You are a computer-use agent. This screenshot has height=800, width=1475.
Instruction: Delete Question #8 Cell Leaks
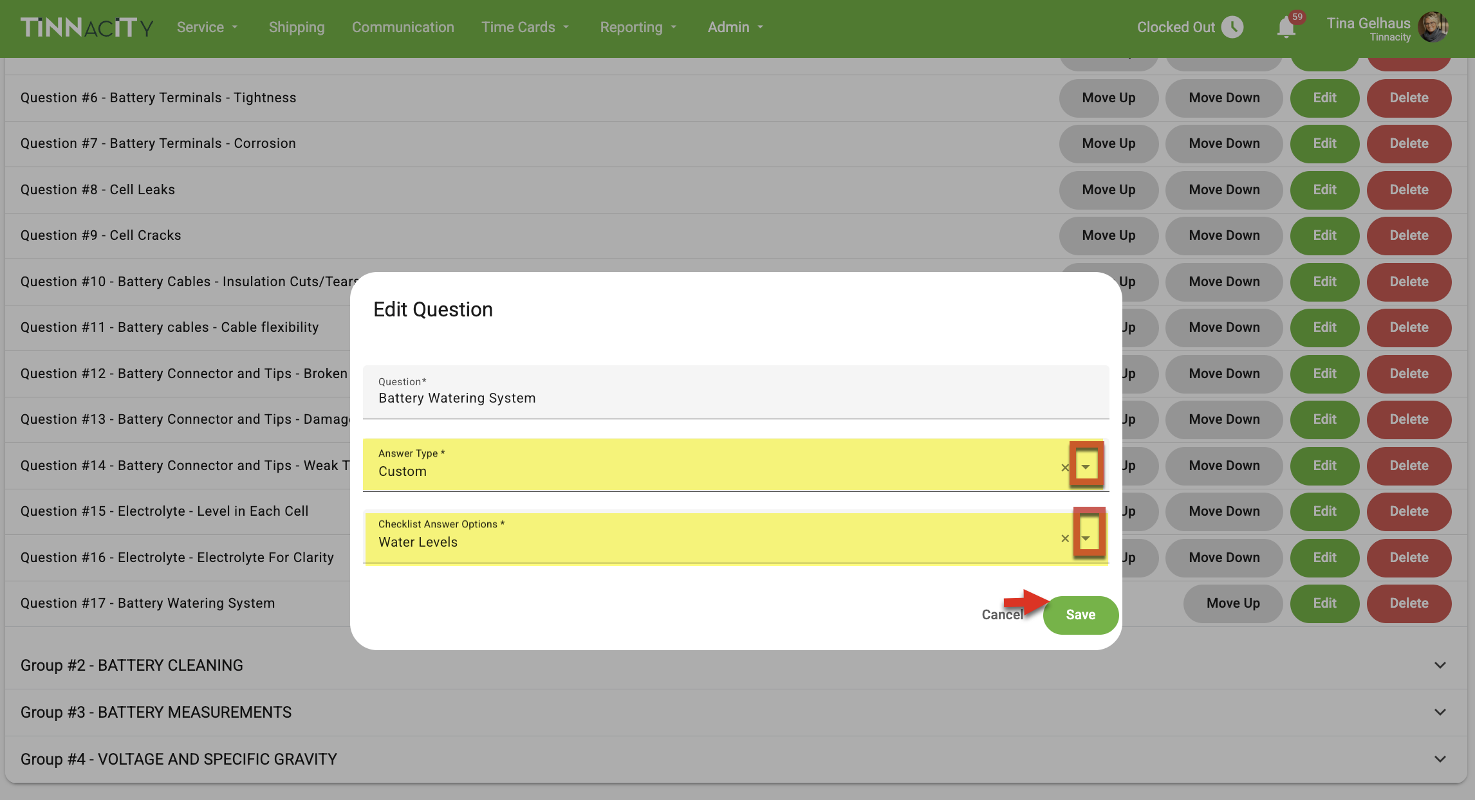pyautogui.click(x=1408, y=190)
